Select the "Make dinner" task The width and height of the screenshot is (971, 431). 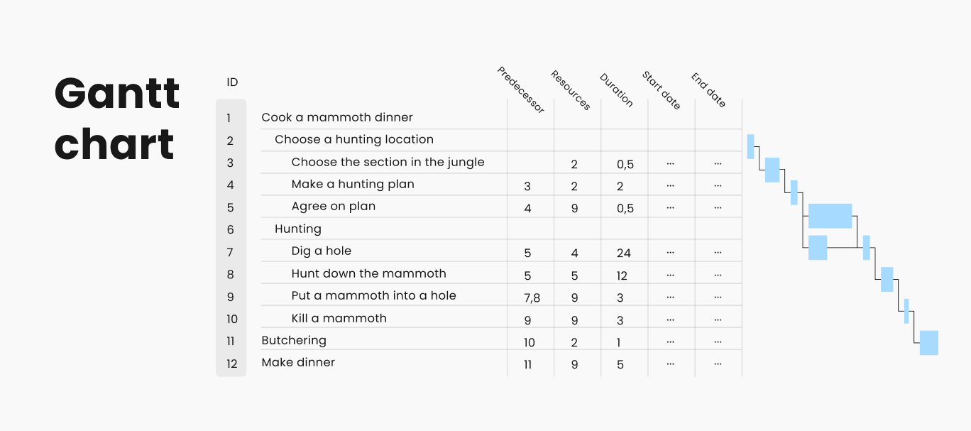pyautogui.click(x=297, y=362)
